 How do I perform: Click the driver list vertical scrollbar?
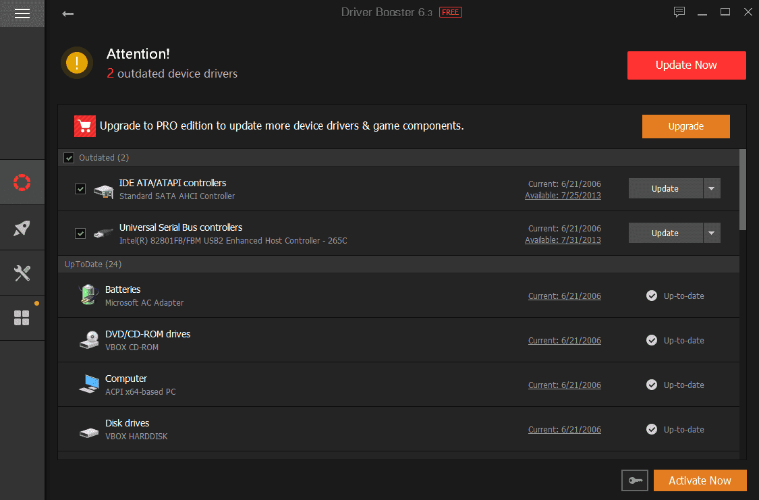[x=743, y=190]
